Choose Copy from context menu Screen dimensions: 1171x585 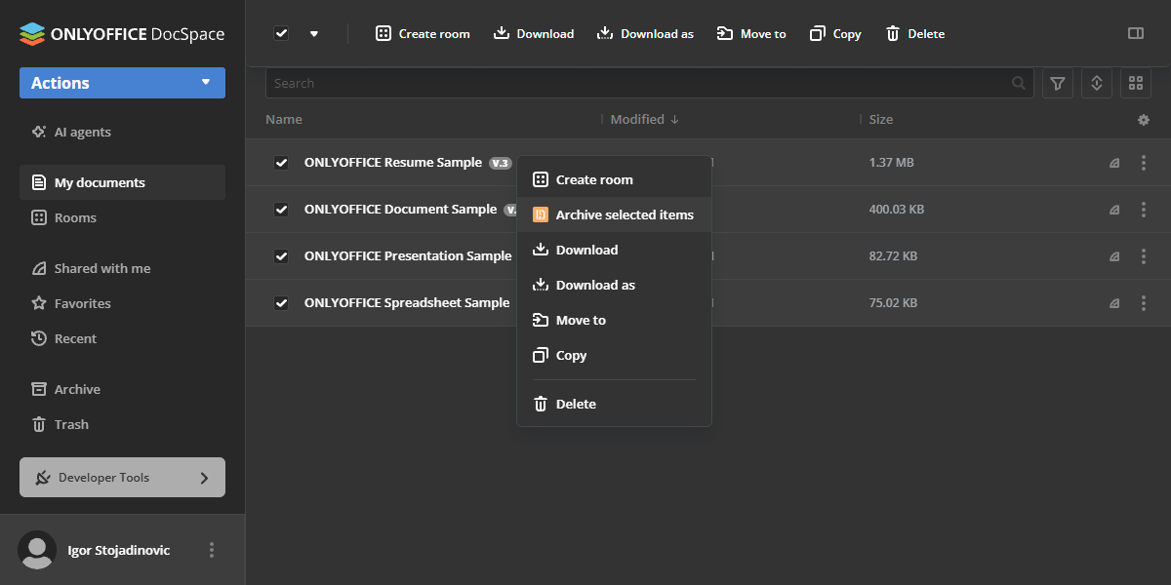(614, 355)
